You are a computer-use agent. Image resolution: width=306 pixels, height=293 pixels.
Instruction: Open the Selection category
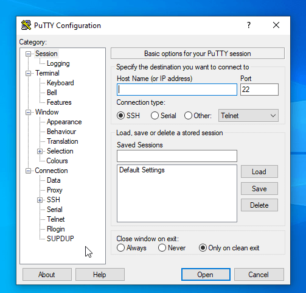coord(60,151)
